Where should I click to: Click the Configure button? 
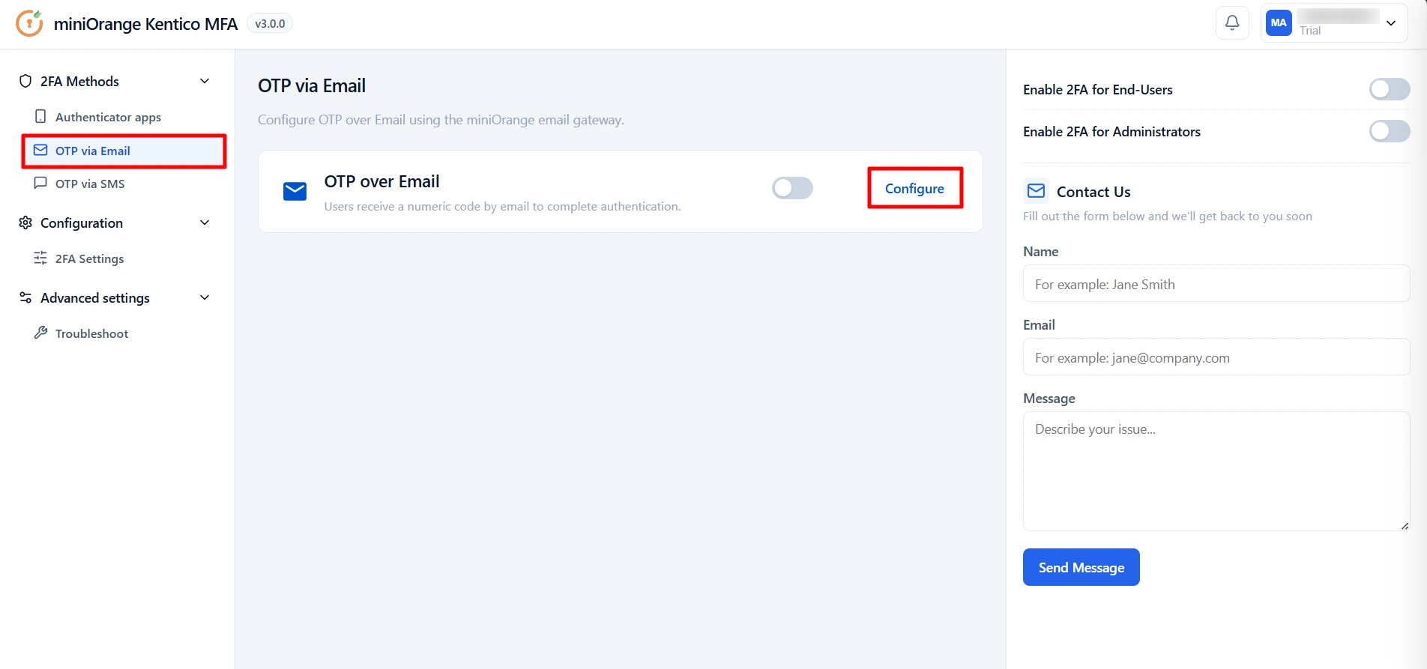pyautogui.click(x=914, y=188)
